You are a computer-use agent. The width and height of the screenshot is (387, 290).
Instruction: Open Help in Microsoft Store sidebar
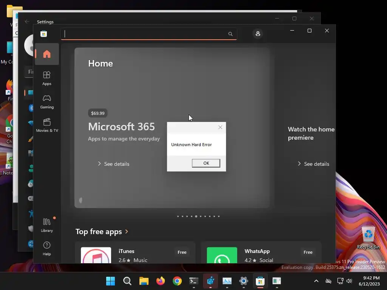pyautogui.click(x=46, y=248)
